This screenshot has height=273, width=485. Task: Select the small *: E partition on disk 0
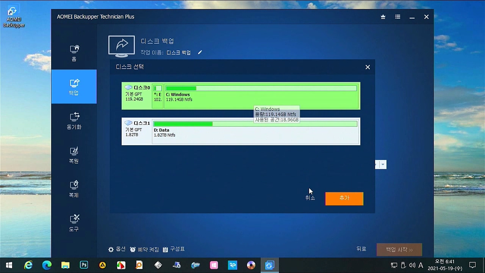158,96
